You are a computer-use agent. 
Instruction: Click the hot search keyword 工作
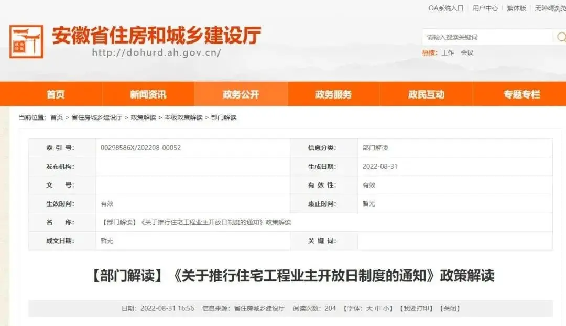coord(448,52)
